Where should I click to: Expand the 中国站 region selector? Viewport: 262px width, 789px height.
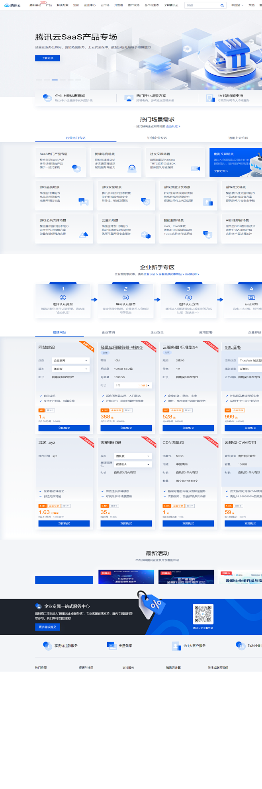pos(237,6)
